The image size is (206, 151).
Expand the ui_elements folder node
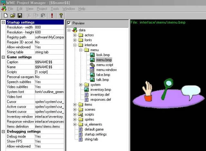point(75,124)
